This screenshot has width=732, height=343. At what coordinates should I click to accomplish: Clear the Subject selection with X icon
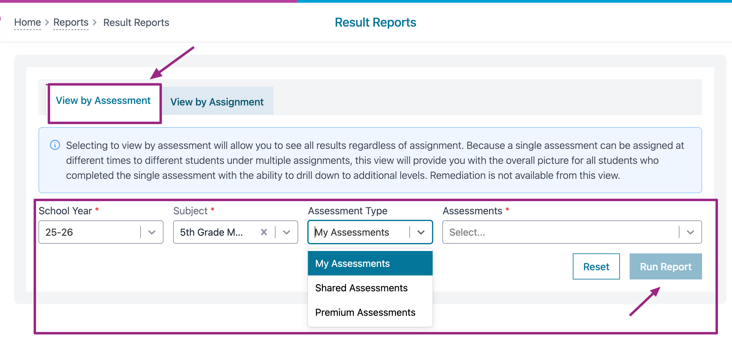pyautogui.click(x=264, y=232)
